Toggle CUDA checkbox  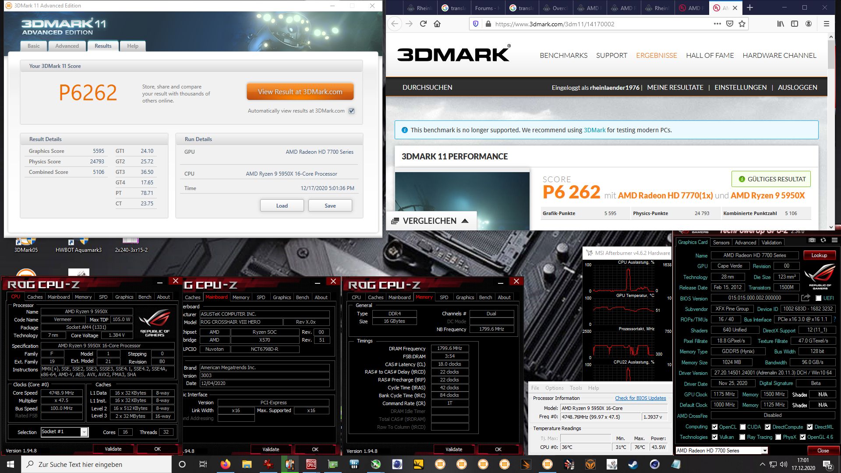pyautogui.click(x=742, y=427)
